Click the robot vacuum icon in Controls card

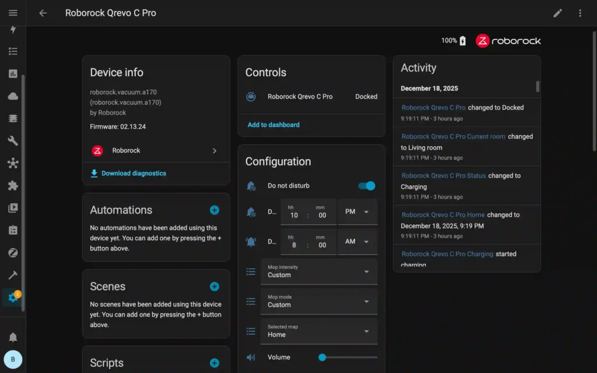click(251, 96)
